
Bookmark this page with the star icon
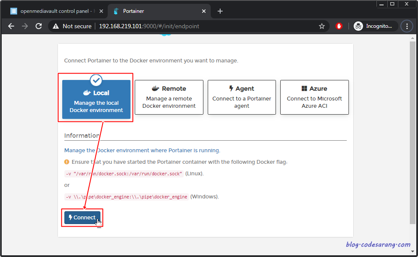click(322, 26)
